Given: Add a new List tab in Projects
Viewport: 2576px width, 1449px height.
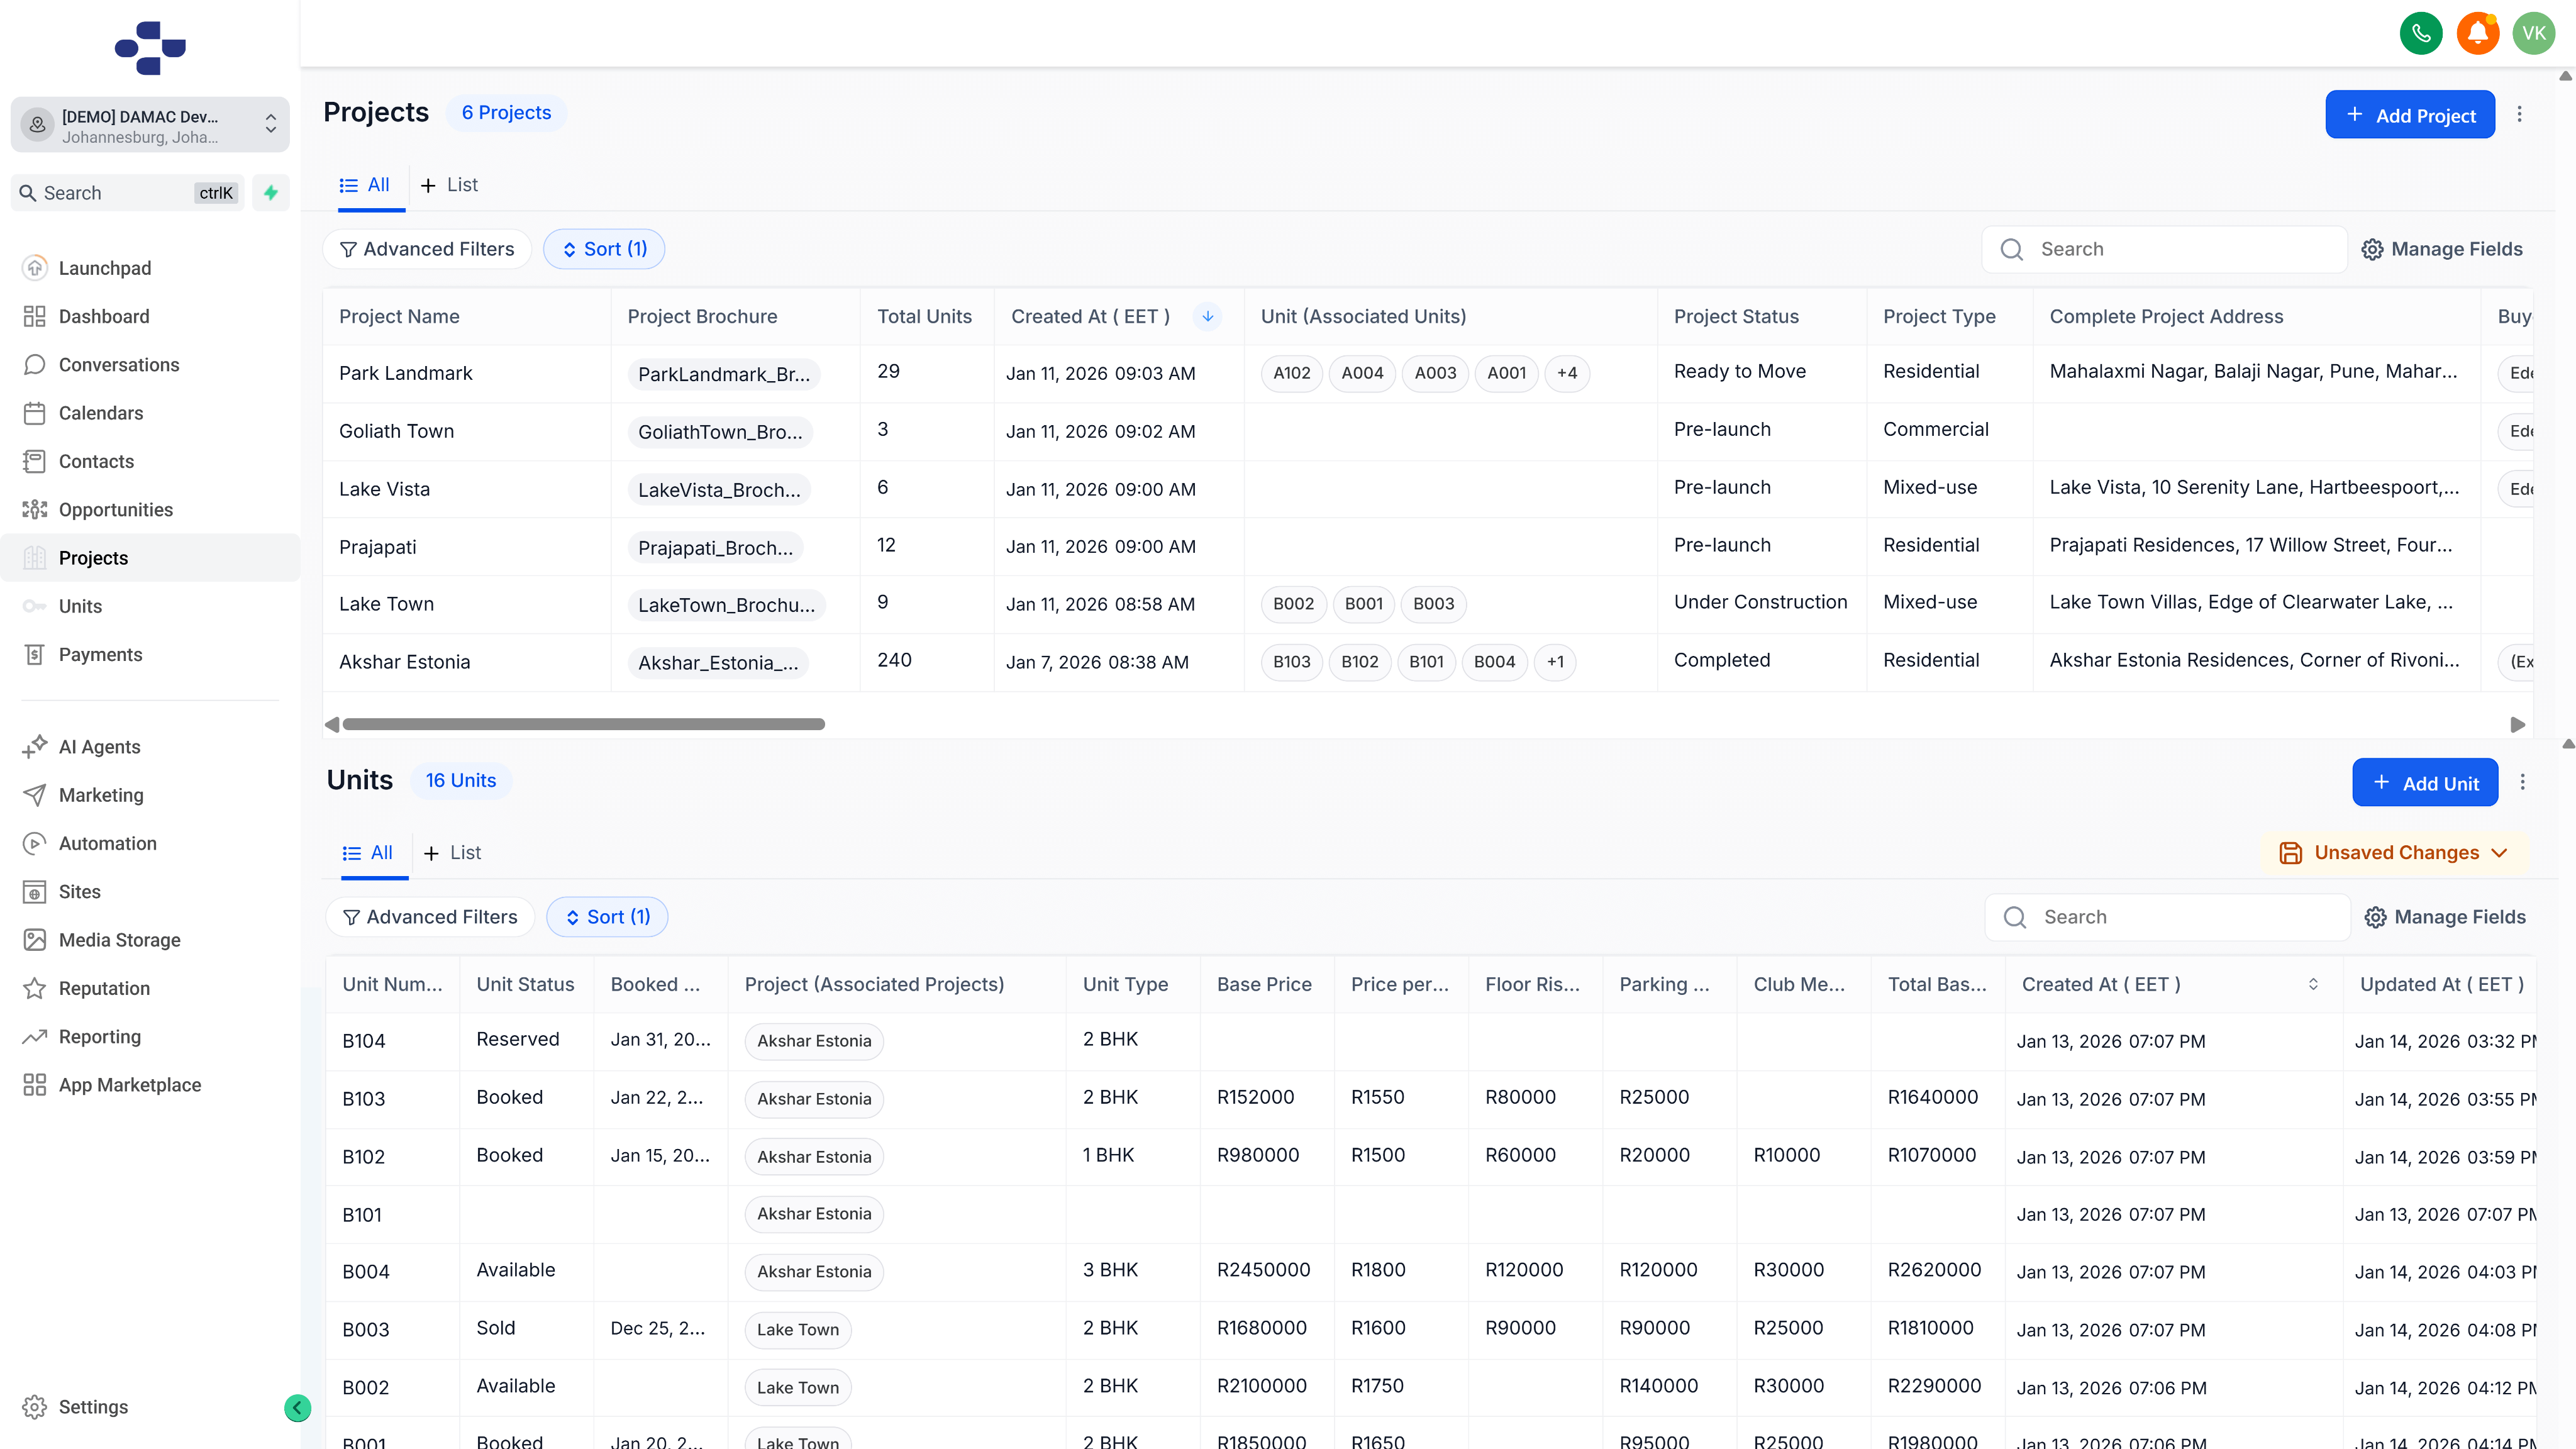Looking at the screenshot, I should (x=449, y=185).
